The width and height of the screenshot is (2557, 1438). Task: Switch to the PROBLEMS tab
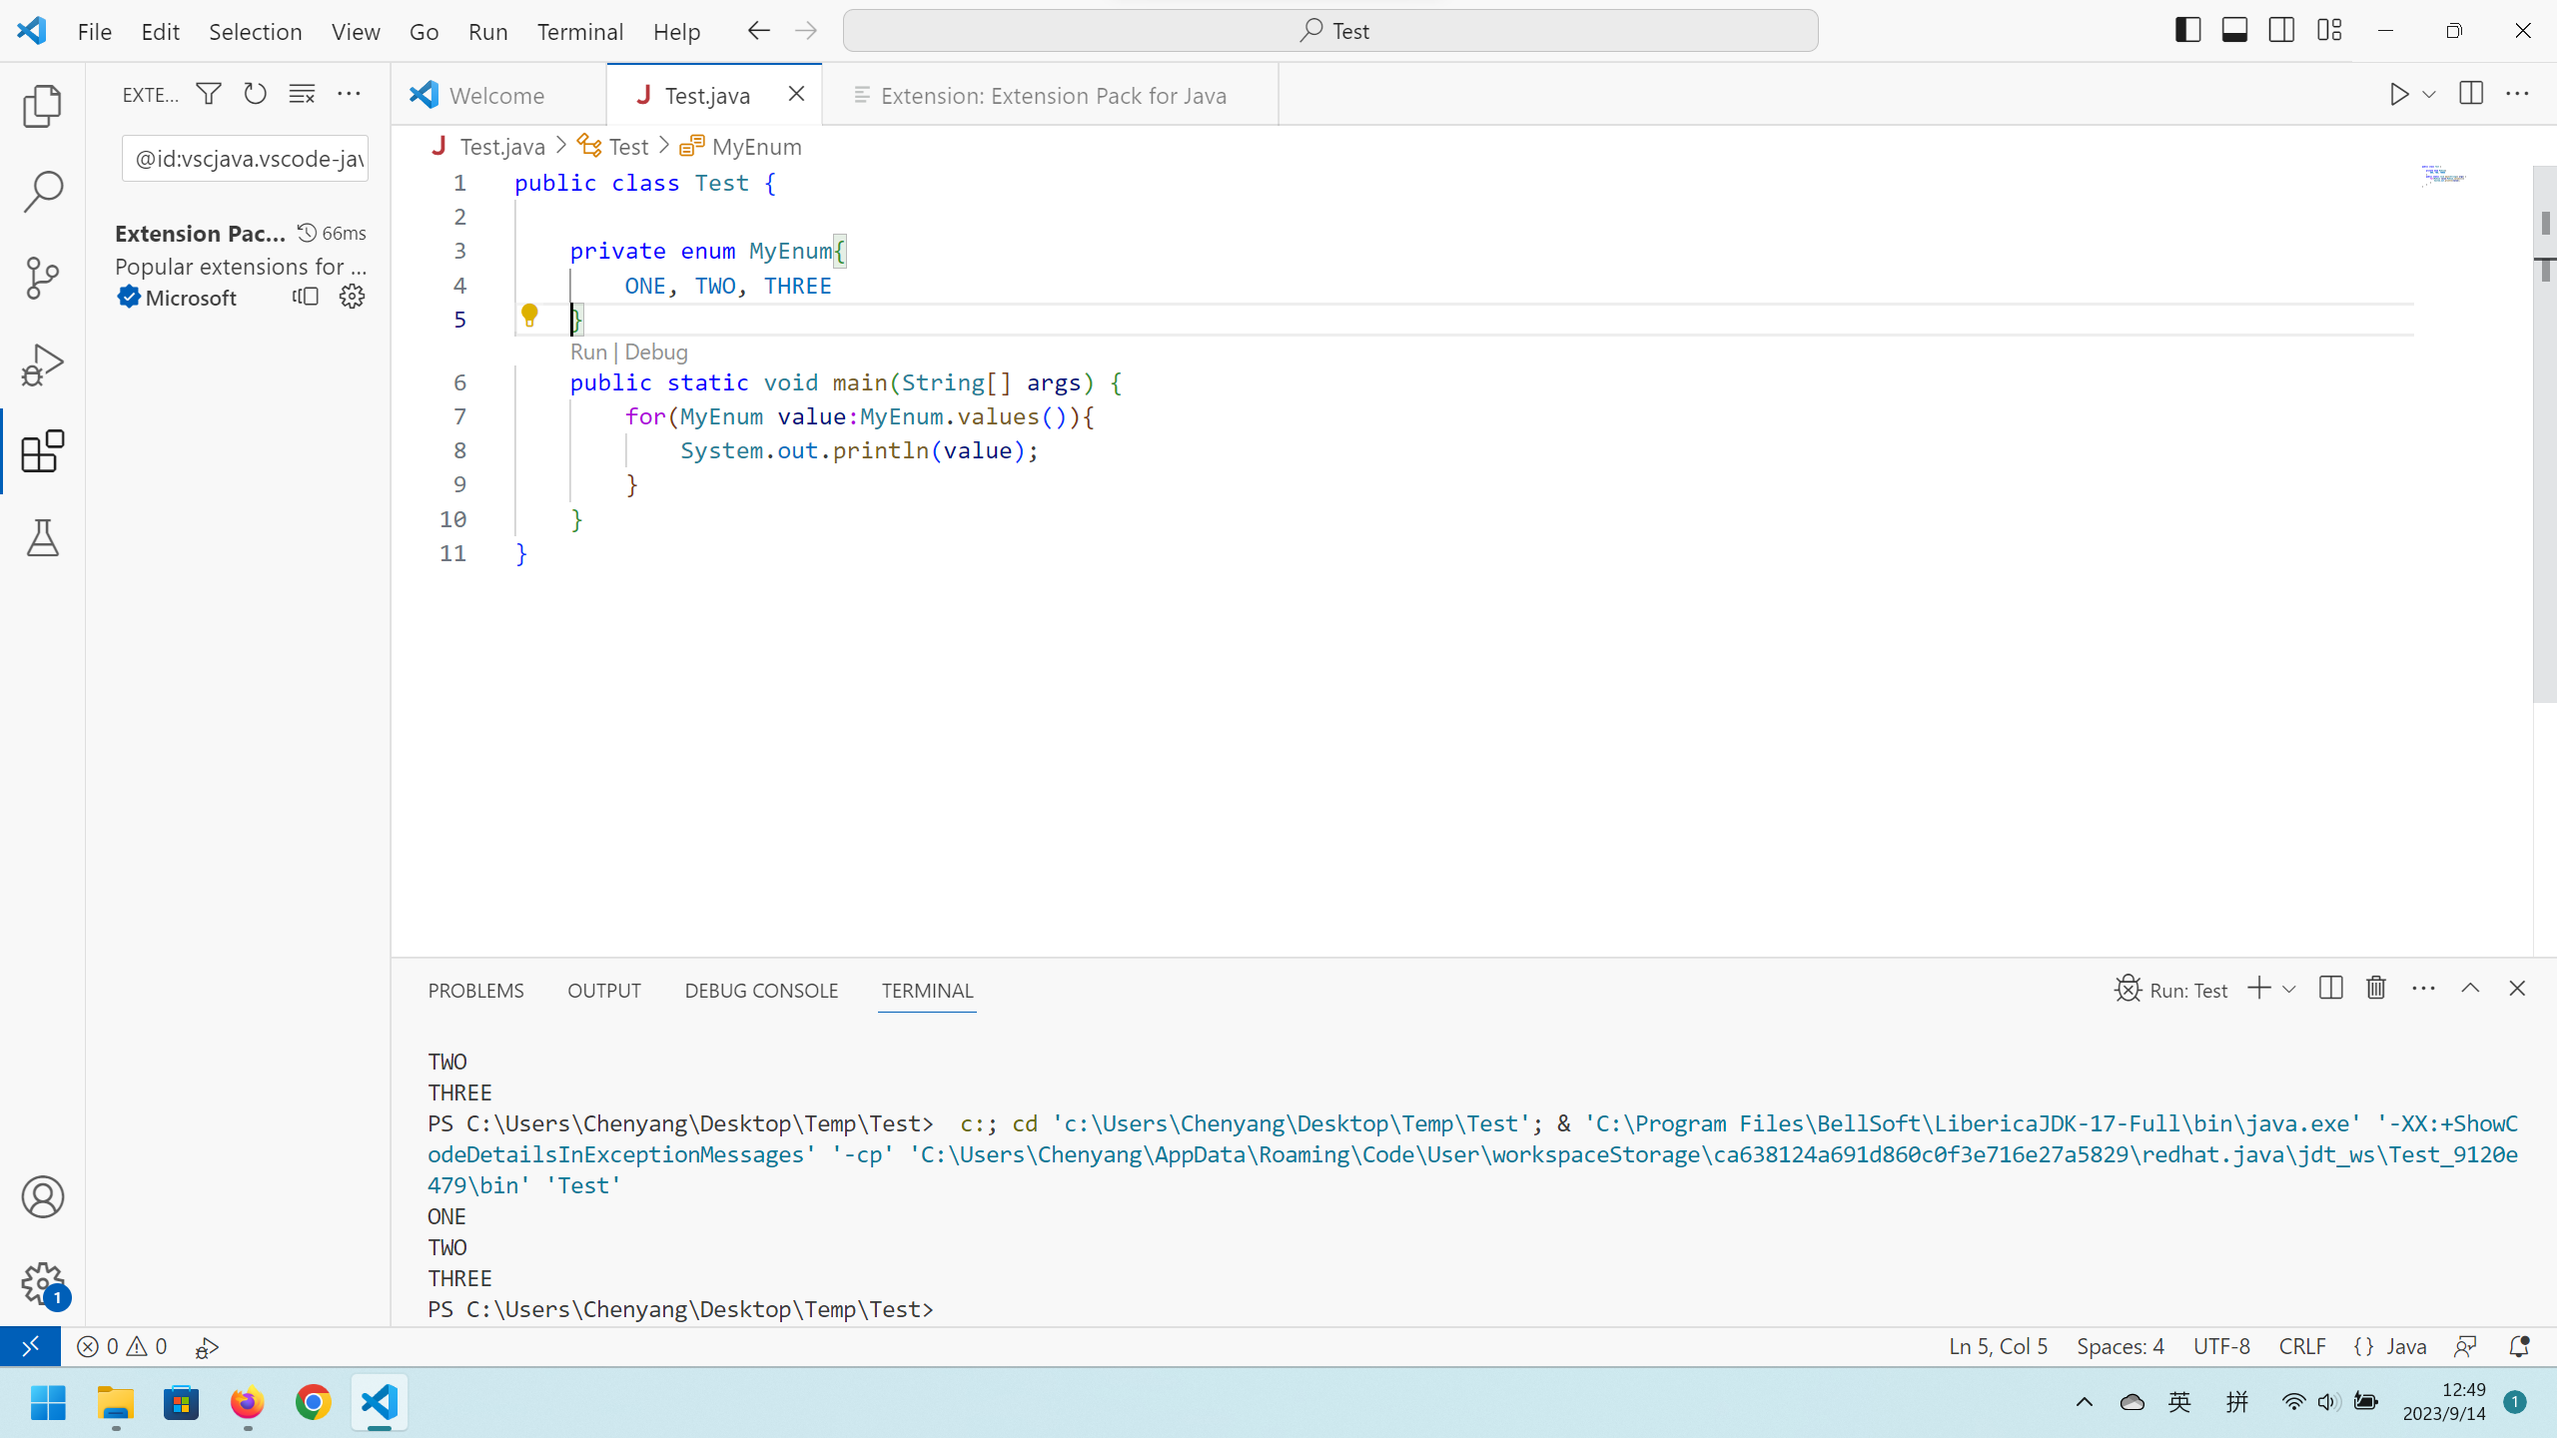click(x=475, y=991)
